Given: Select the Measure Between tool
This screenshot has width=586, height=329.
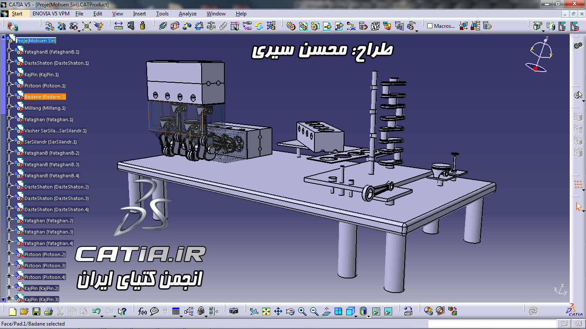Looking at the screenshot, I should [119, 26].
